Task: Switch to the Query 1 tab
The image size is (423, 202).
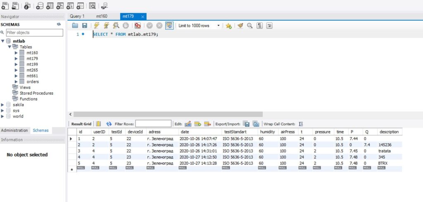Action: 77,16
